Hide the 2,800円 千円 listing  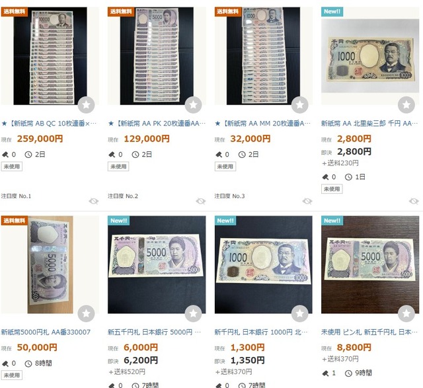pyautogui.click(x=414, y=201)
